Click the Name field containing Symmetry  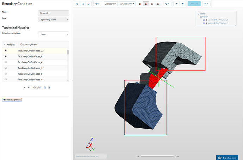pyautogui.click(x=53, y=13)
